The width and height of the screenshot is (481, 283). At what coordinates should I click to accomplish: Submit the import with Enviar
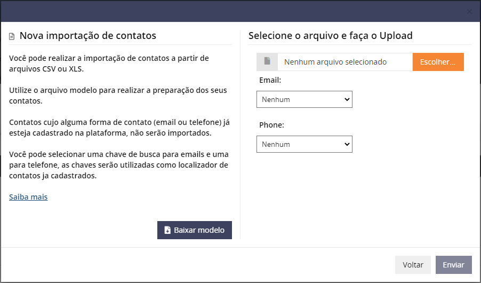point(454,265)
